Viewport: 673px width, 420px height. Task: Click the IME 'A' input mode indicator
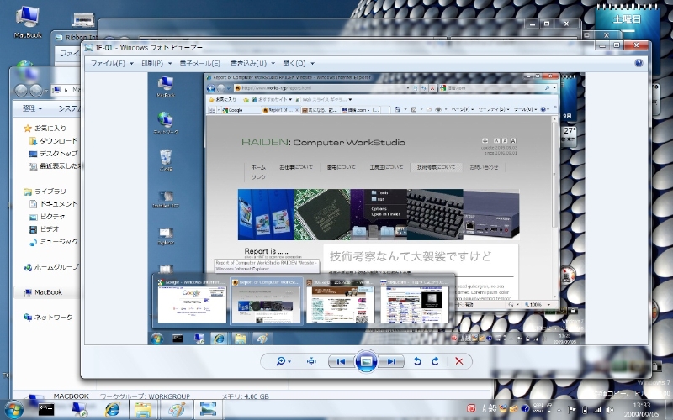click(485, 409)
